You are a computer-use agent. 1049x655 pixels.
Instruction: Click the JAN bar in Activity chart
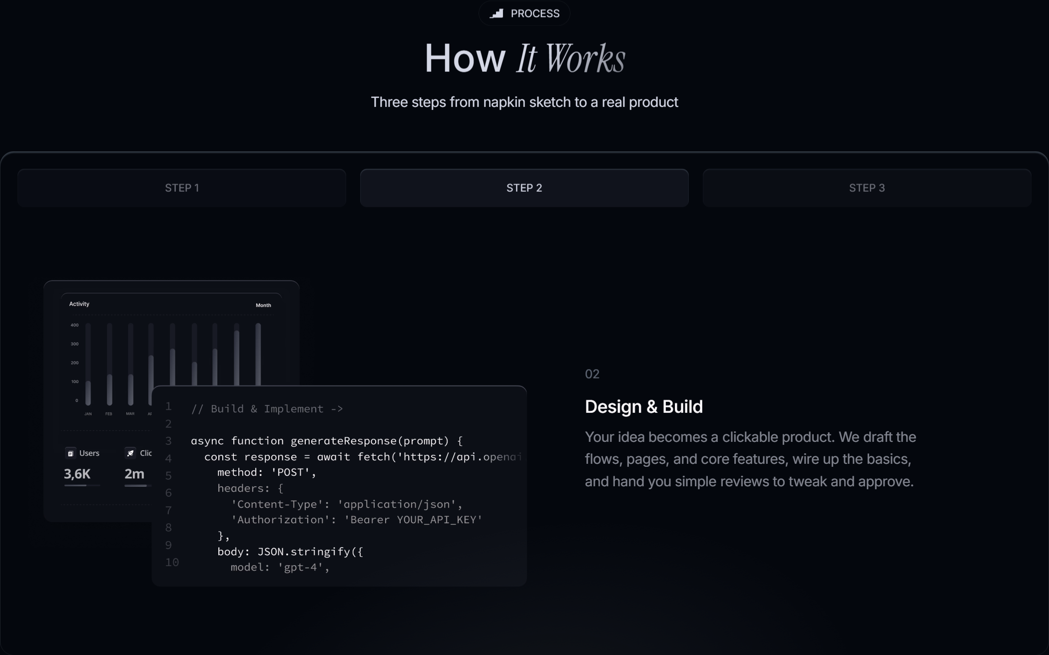tap(88, 392)
